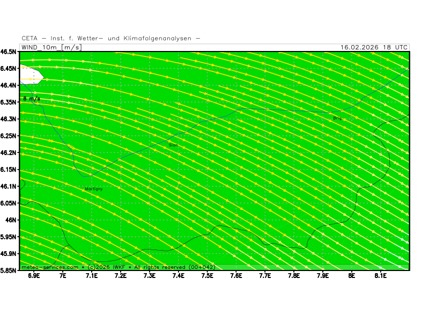Click the 7.2E longitude label
Image resolution: width=429 pixels, height=322 pixels.
click(x=121, y=276)
